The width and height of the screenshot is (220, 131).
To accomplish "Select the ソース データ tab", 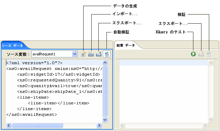I will pos(12,46).
